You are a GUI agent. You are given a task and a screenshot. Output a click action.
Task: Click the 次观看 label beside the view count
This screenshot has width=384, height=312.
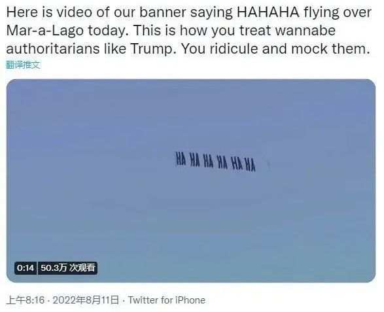tap(82, 268)
